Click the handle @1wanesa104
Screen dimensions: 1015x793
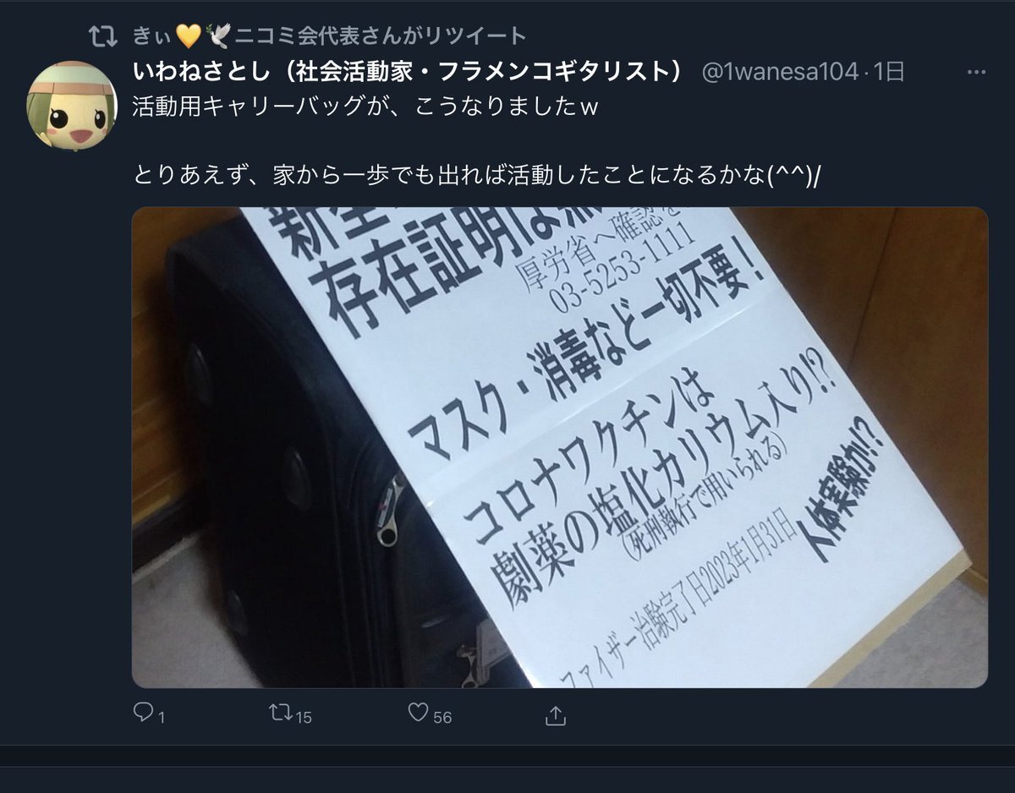pos(780,73)
